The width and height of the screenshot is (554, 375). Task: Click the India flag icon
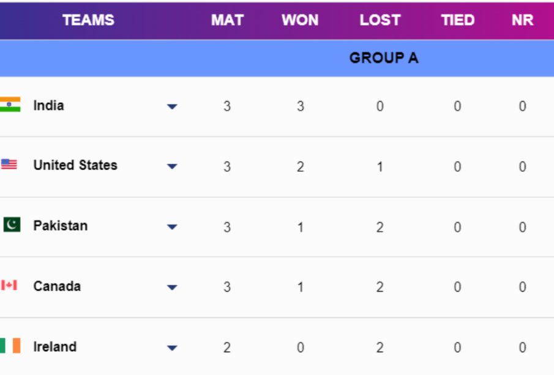point(10,105)
